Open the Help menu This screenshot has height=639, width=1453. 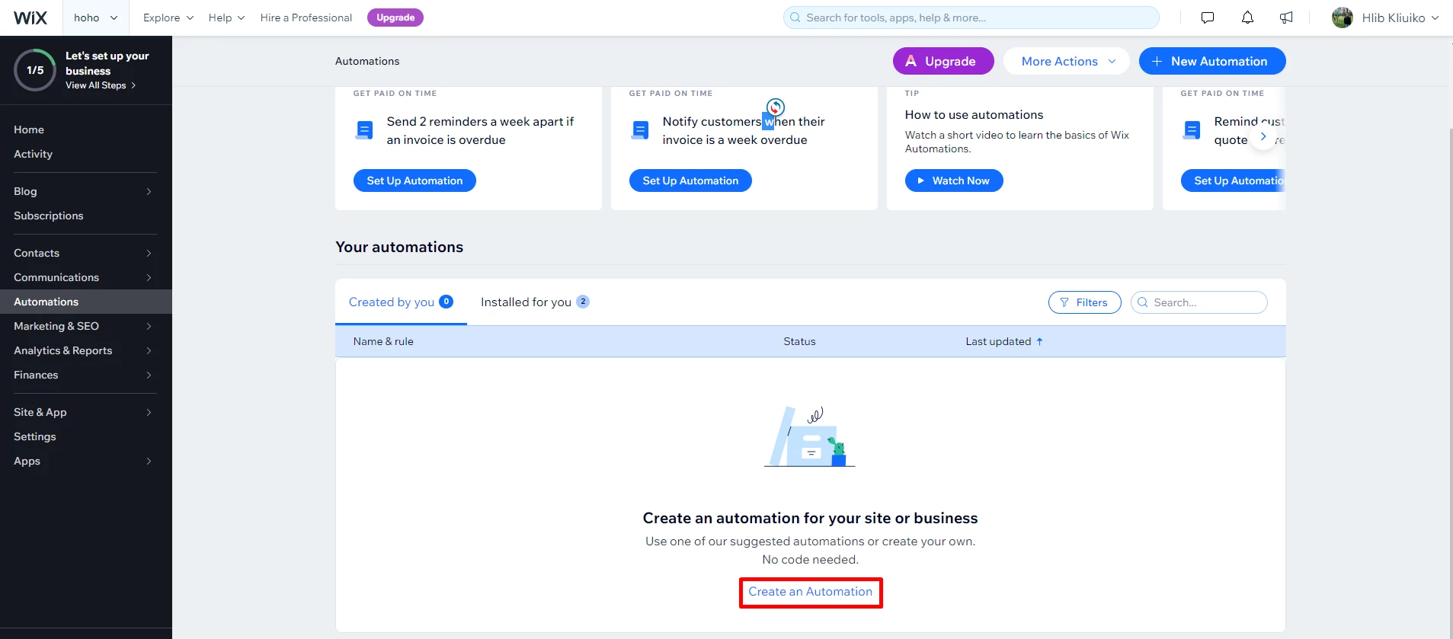pyautogui.click(x=226, y=18)
